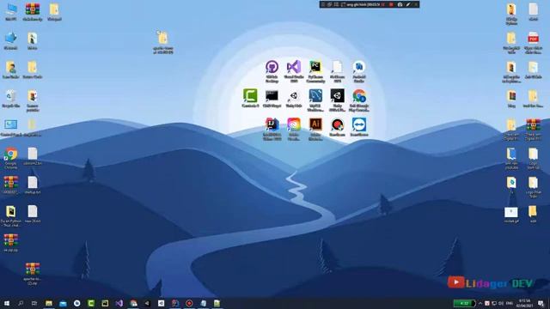The width and height of the screenshot is (550, 309).
Task: Select the Google Chrome icon on left desktop
Action: coord(11,158)
